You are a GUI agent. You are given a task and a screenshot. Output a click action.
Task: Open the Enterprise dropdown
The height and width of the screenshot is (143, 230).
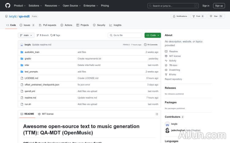[91, 5]
